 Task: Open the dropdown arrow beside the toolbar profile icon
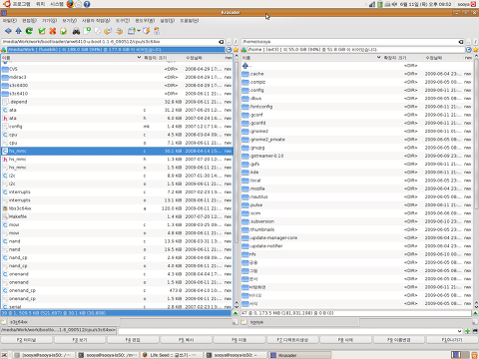(139, 31)
